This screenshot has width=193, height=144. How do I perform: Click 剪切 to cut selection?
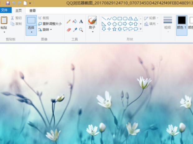tap(16, 18)
